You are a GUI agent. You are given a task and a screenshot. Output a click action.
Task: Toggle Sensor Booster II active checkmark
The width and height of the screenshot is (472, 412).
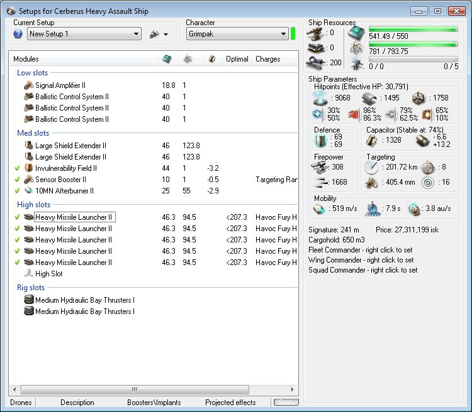(17, 180)
